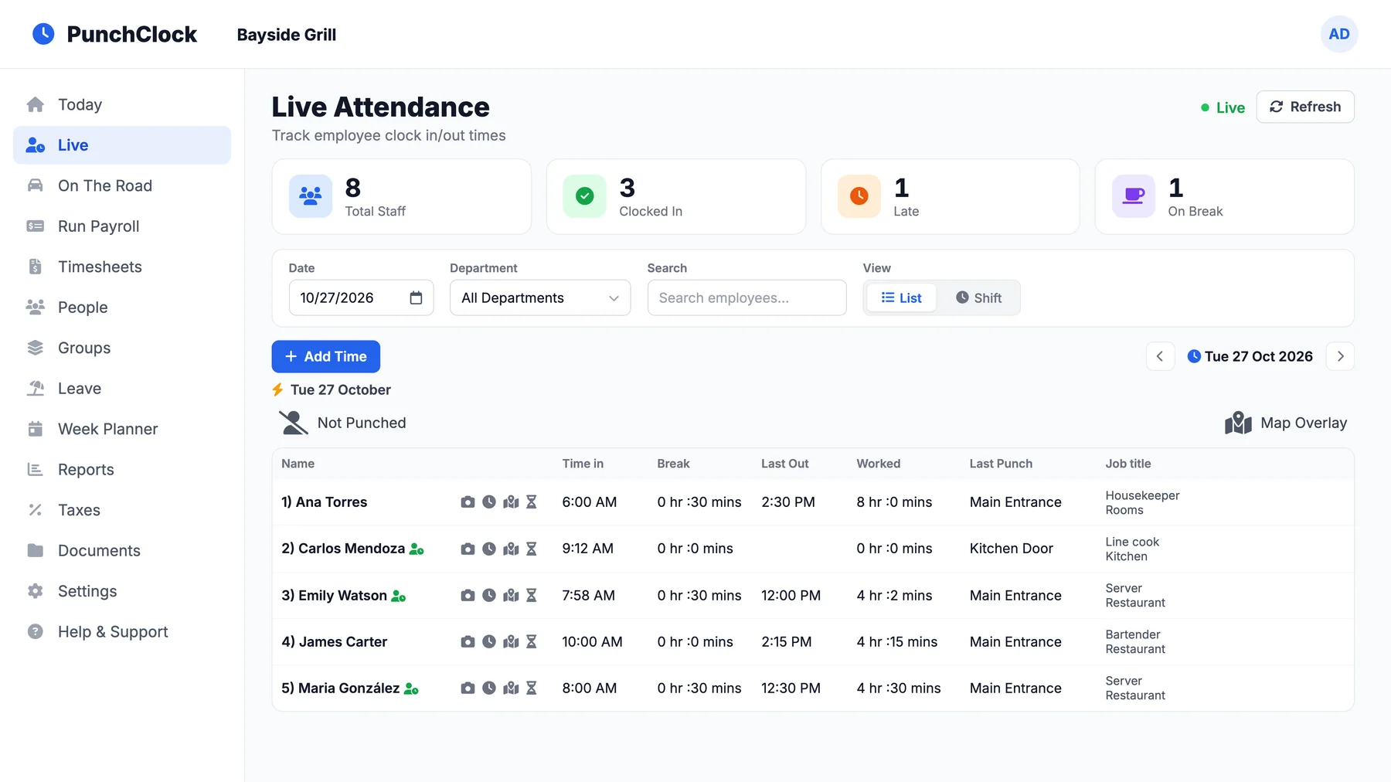Go to the next day arrow

(x=1341, y=356)
